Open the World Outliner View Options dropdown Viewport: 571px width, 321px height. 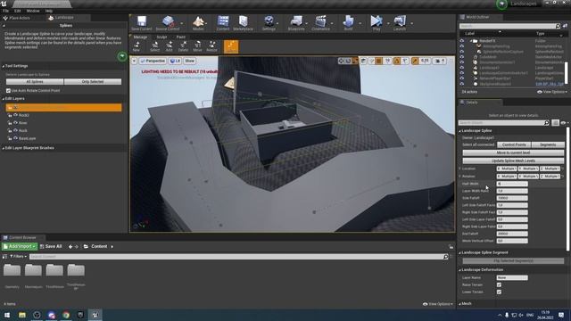tap(552, 92)
